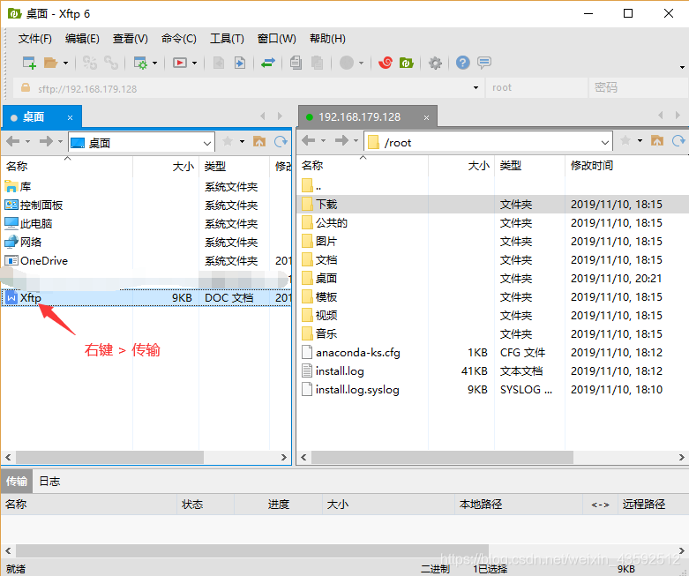Switch to the 传输 tab
The width and height of the screenshot is (689, 576).
[17, 482]
